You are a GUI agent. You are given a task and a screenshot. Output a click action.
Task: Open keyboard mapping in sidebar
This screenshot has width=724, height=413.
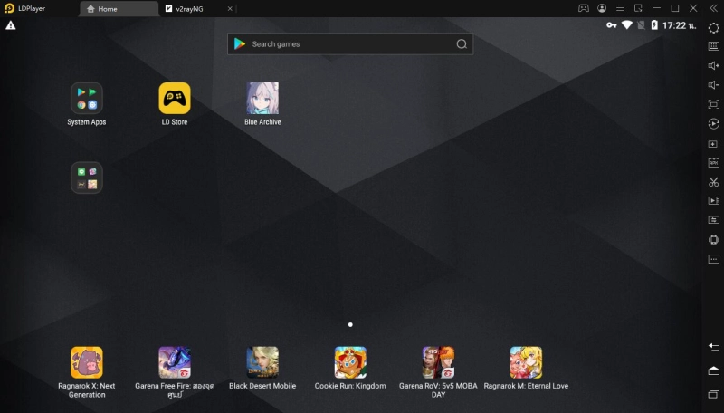pyautogui.click(x=713, y=46)
